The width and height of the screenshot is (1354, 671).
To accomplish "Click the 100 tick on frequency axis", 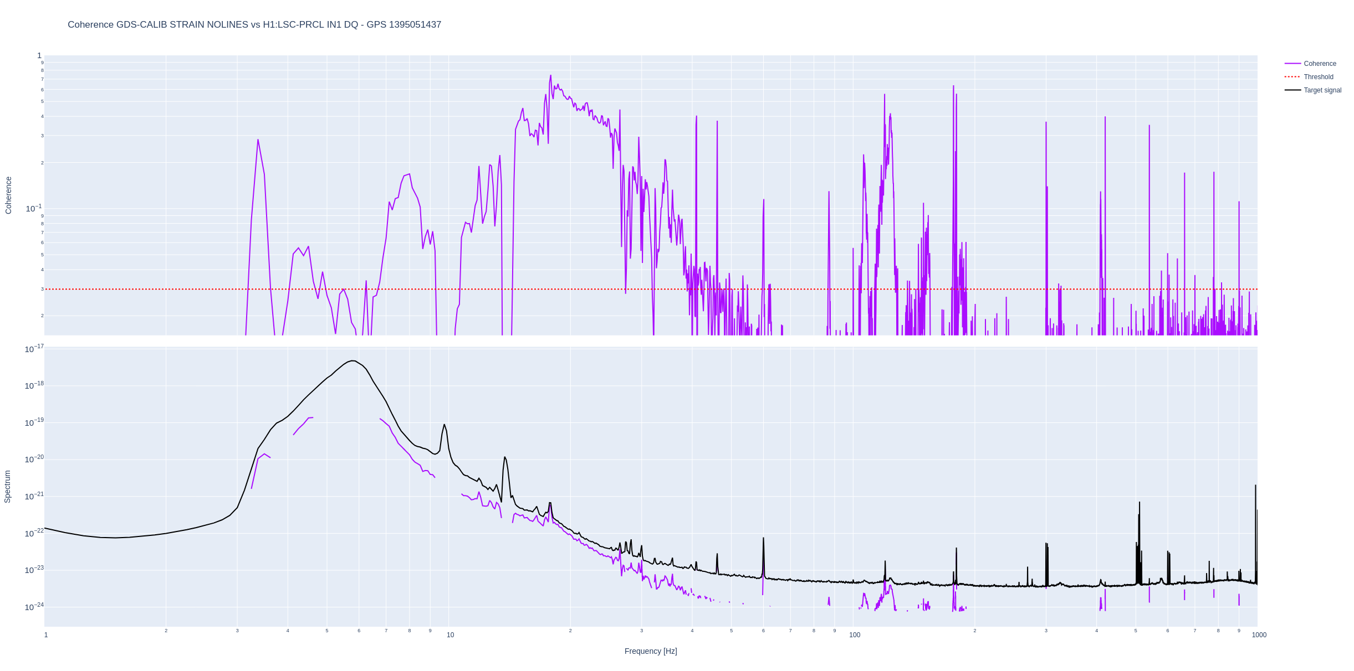I will click(854, 635).
